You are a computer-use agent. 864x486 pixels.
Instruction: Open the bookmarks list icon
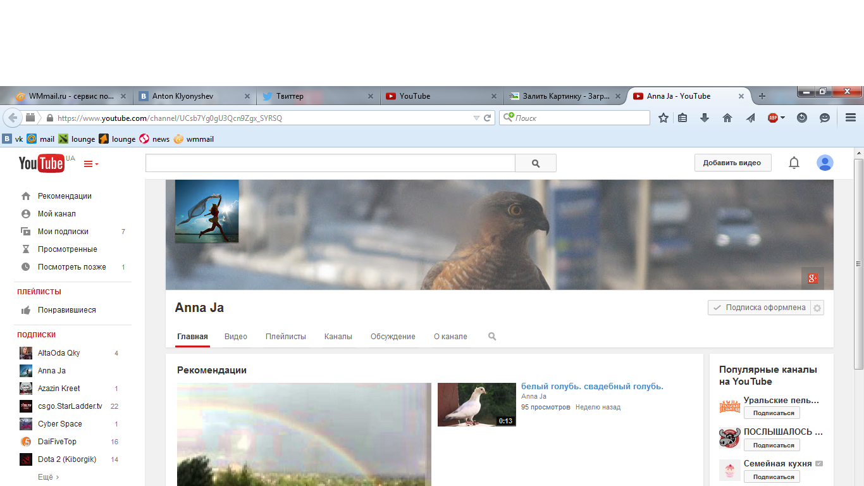682,118
